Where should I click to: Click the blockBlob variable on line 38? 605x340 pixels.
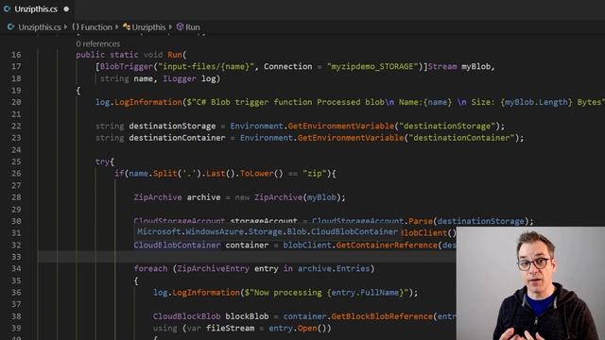tap(247, 316)
